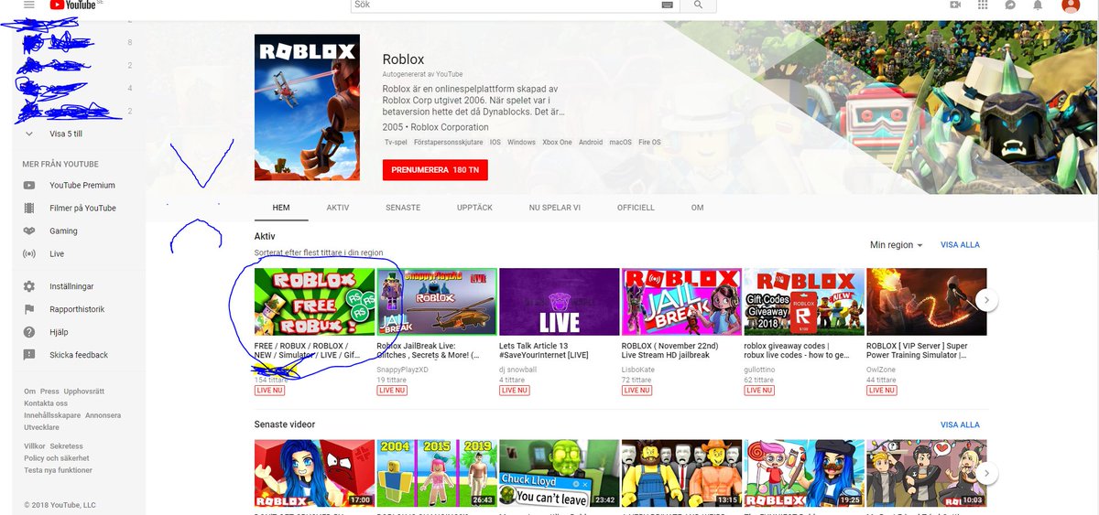The width and height of the screenshot is (1099, 515).
Task: Open the Chuck Lloyd video thumbnail
Action: tap(560, 474)
